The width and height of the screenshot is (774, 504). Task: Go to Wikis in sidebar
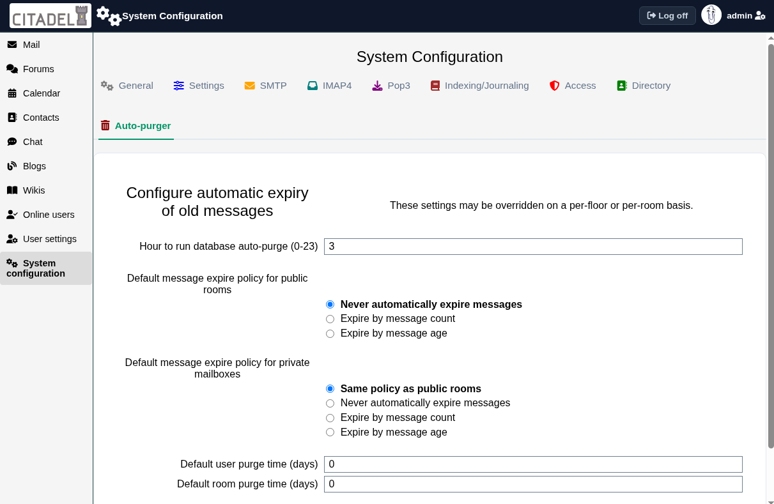click(46, 190)
